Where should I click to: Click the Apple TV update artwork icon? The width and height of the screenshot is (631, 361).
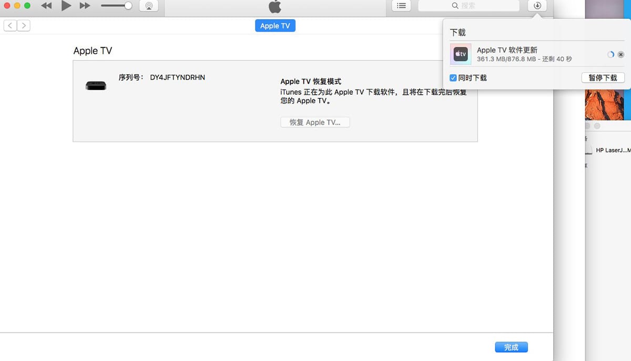click(461, 54)
